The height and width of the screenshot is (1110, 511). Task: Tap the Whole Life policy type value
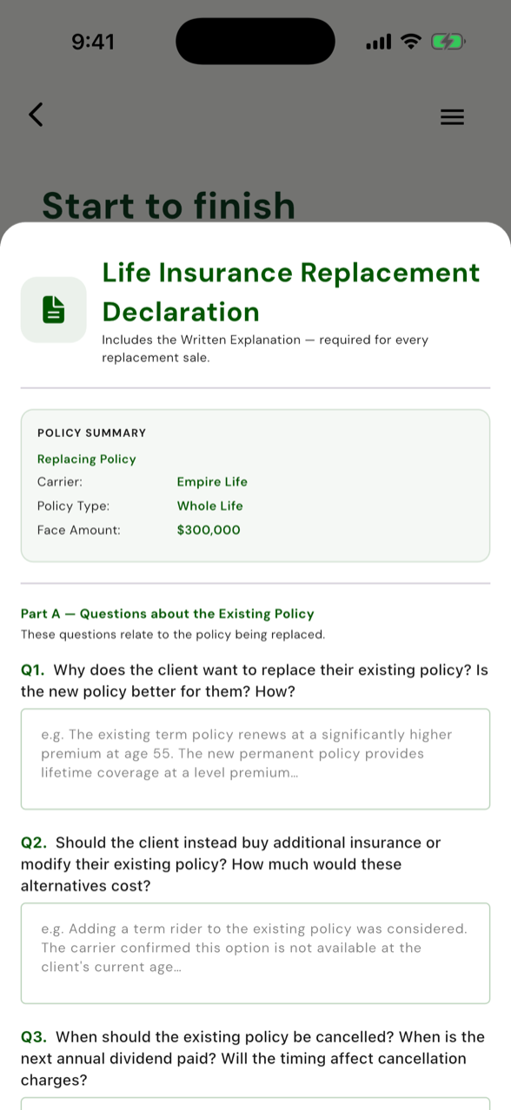(210, 505)
